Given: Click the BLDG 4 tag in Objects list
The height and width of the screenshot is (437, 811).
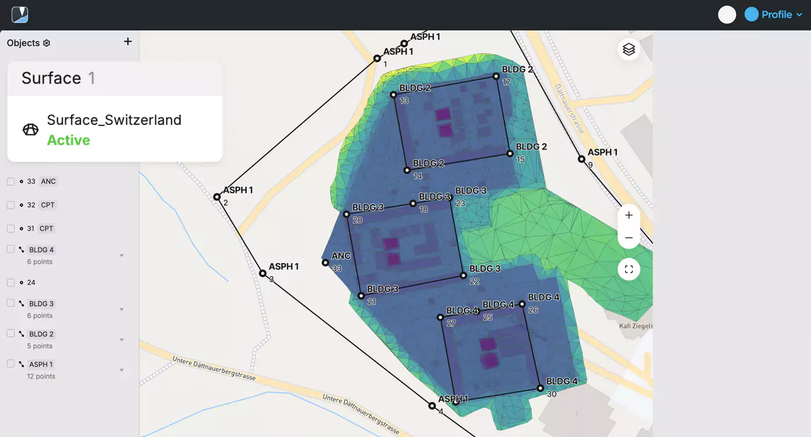Looking at the screenshot, I should 42,250.
